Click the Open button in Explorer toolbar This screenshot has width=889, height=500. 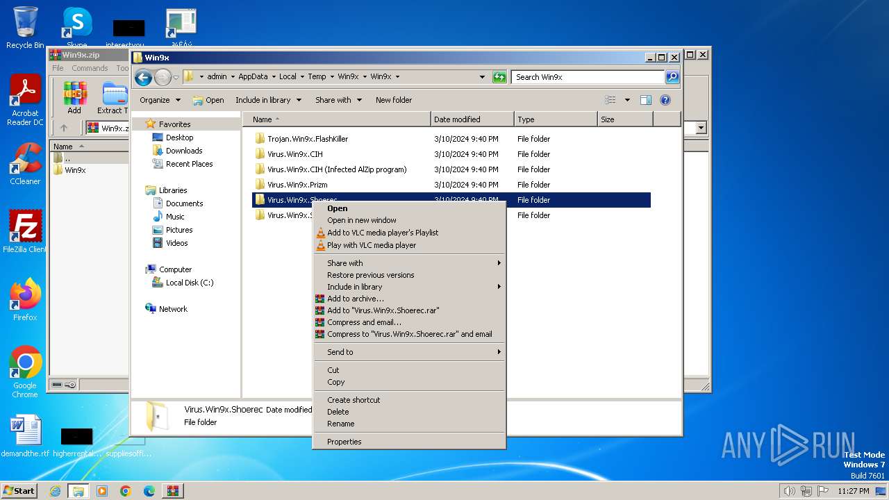click(x=208, y=100)
